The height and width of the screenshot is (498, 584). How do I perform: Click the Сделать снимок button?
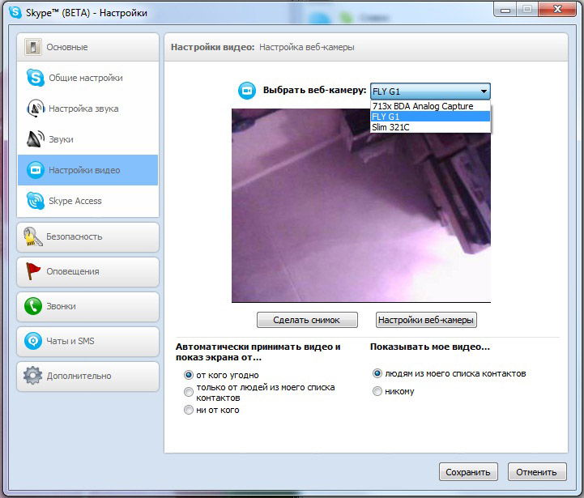click(307, 320)
